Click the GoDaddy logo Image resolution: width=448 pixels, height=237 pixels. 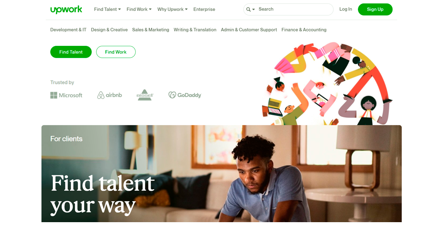click(185, 95)
